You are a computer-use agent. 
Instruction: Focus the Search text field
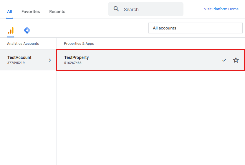150,9
